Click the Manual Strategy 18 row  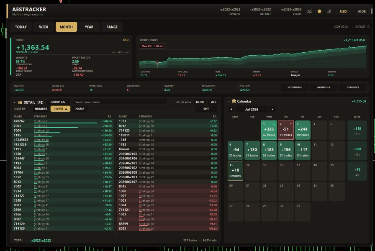168,149
